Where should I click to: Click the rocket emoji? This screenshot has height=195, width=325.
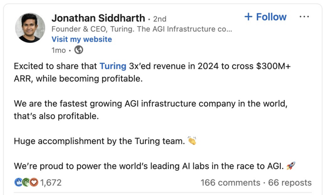[291, 166]
